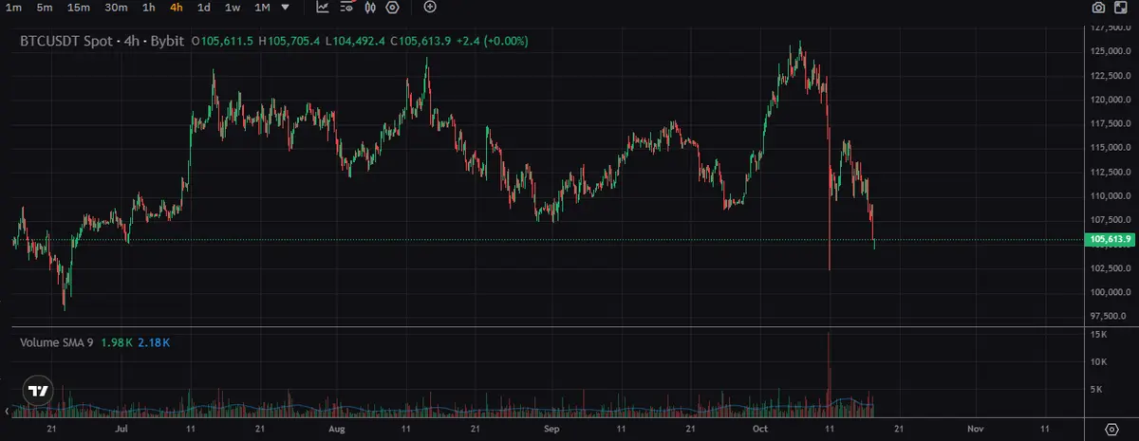The width and height of the screenshot is (1139, 441).
Task: Click the low price value L104,492.4
Action: point(356,42)
